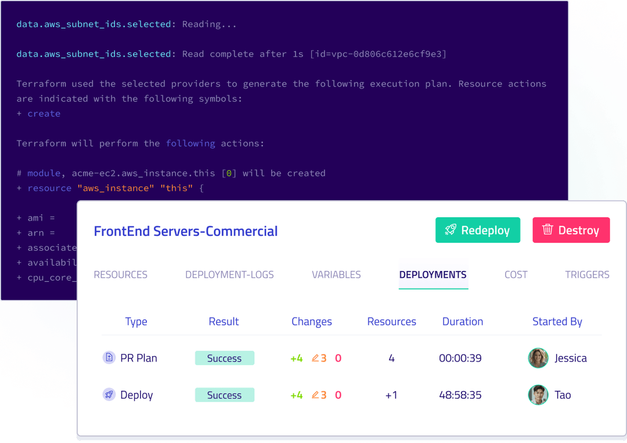The image size is (627, 443).
Task: Click the rocket icon beside Deploy
Action: pos(109,395)
